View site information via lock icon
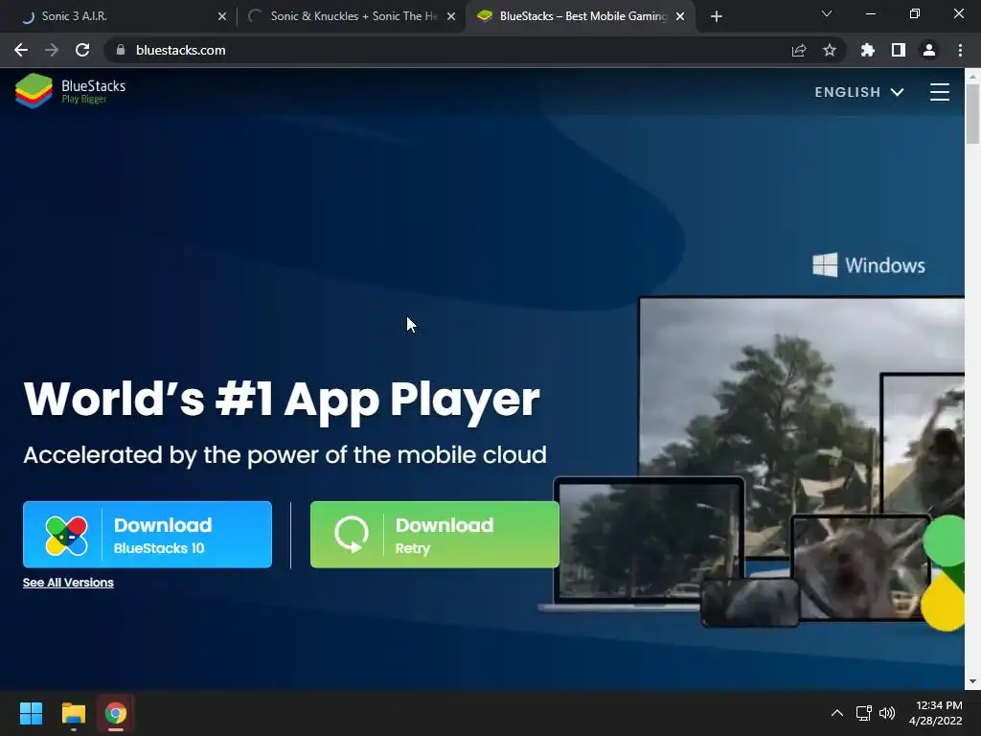 121,50
